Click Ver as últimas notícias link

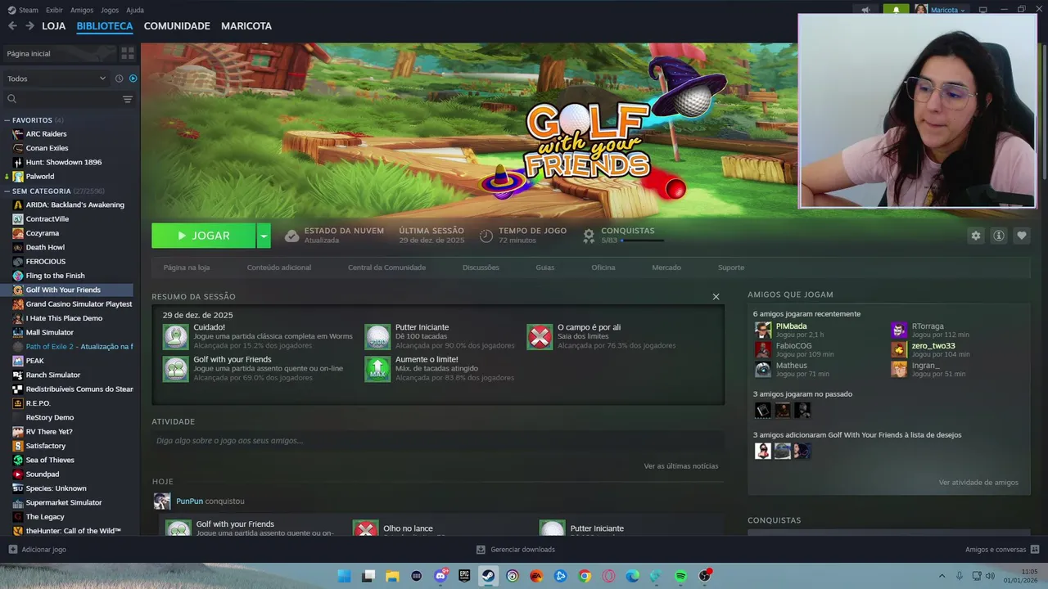pyautogui.click(x=681, y=466)
